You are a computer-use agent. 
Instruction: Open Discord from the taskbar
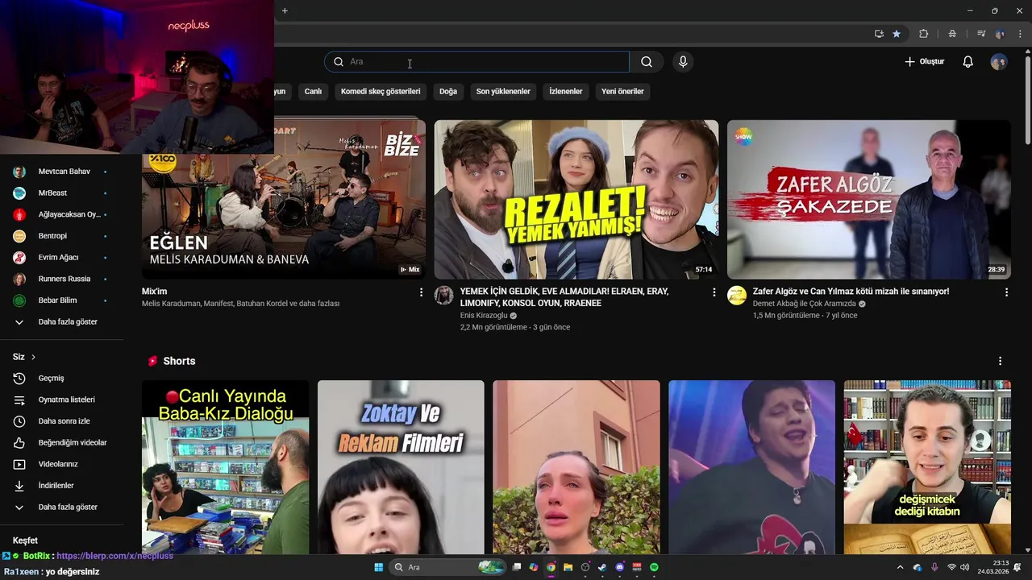tap(620, 567)
